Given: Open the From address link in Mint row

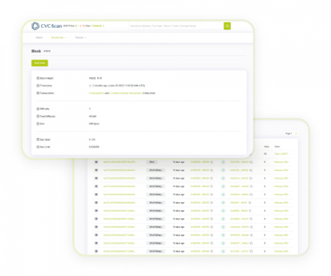Looking at the screenshot, I should [x=200, y=162].
